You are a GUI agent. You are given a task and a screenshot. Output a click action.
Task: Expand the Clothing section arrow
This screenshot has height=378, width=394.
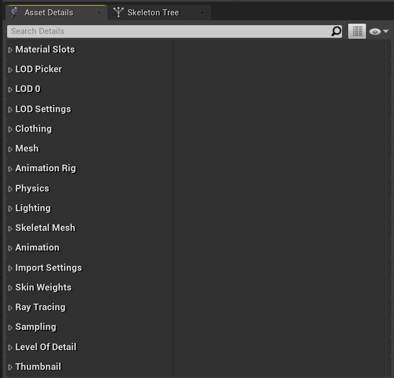(x=10, y=129)
